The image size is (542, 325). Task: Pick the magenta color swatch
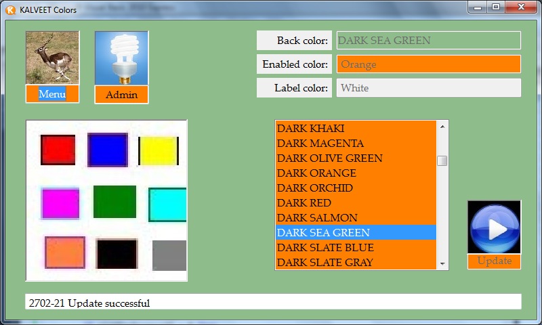pyautogui.click(x=60, y=203)
